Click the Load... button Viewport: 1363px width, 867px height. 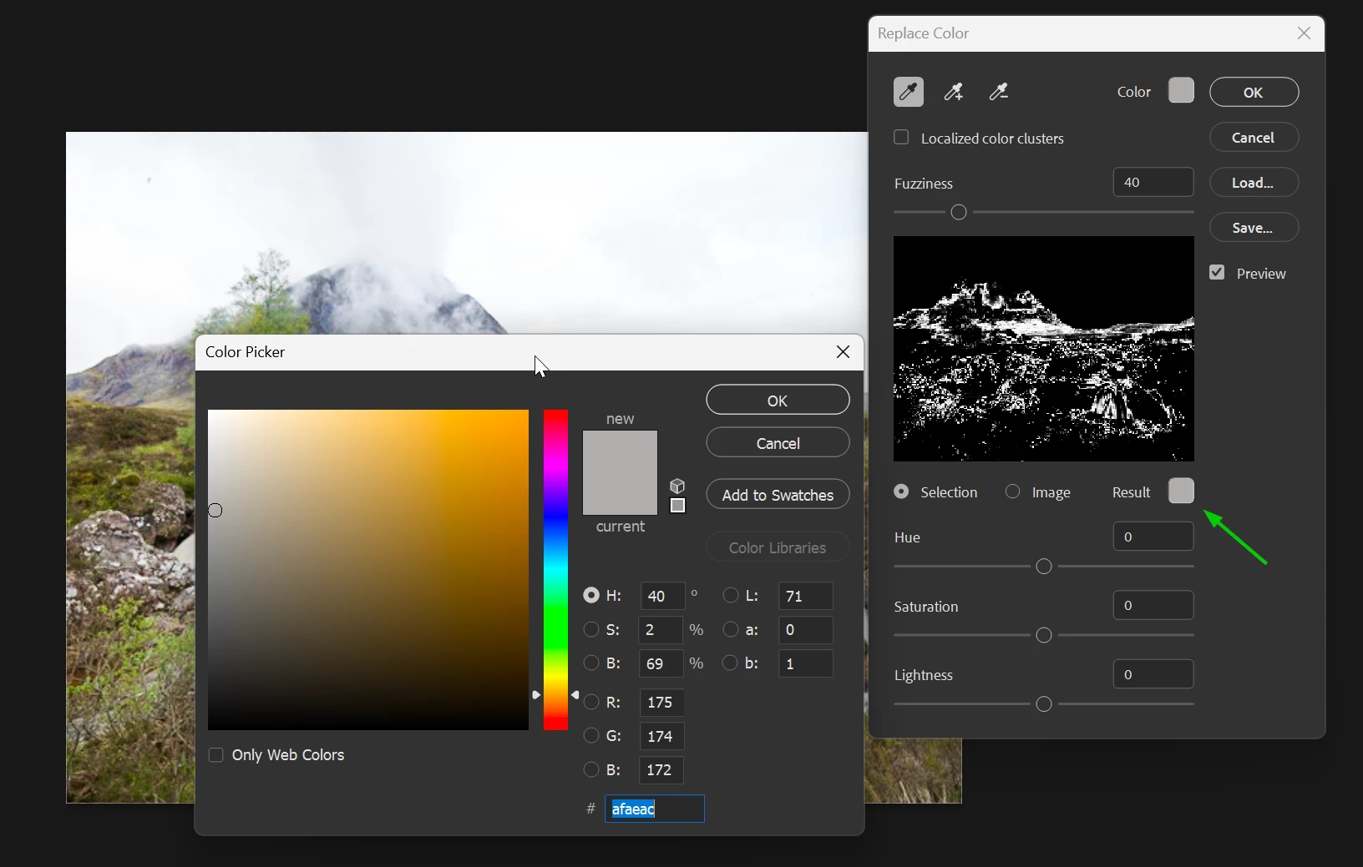1254,183
